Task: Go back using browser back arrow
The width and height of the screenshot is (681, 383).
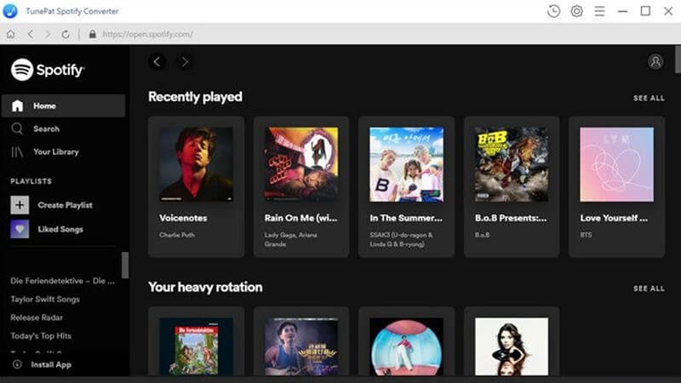Action: [31, 34]
